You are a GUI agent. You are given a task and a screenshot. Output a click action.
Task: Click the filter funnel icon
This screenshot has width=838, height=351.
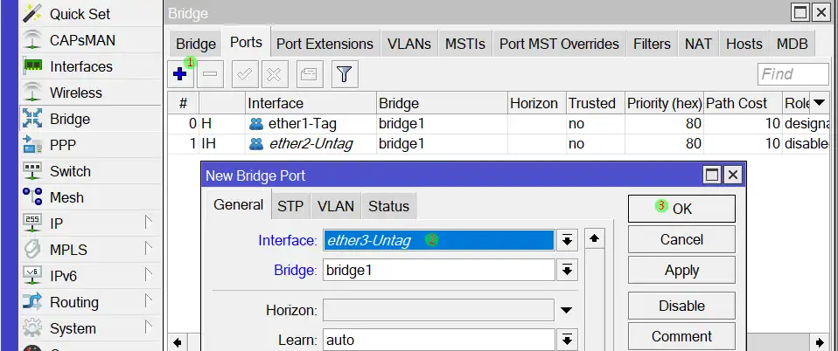point(344,75)
